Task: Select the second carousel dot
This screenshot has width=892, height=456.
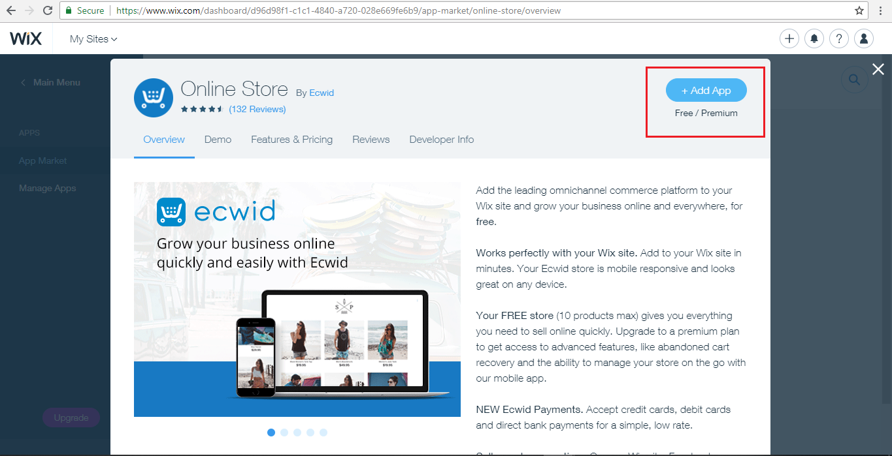Action: [284, 433]
